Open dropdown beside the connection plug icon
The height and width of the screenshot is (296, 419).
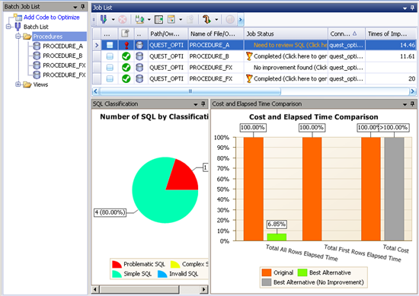pos(149,20)
